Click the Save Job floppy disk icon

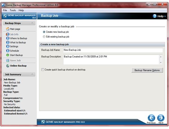click(8, 60)
